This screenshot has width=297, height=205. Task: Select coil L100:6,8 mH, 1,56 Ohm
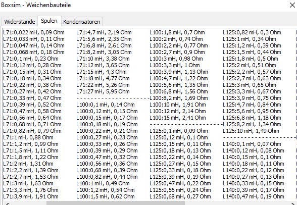pos(179,91)
